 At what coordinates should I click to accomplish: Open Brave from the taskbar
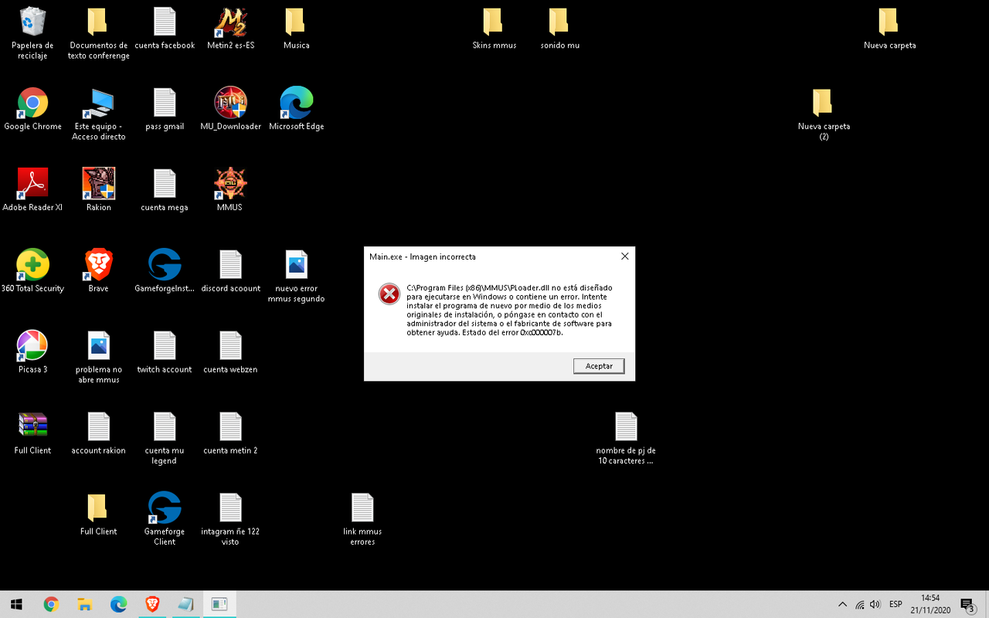pos(152,604)
